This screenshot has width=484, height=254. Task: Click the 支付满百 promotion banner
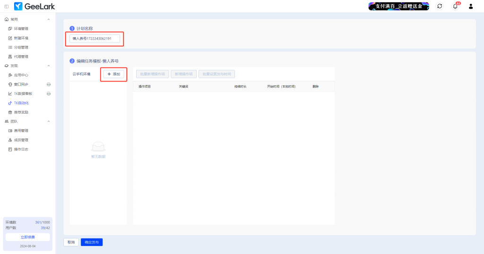(x=398, y=6)
